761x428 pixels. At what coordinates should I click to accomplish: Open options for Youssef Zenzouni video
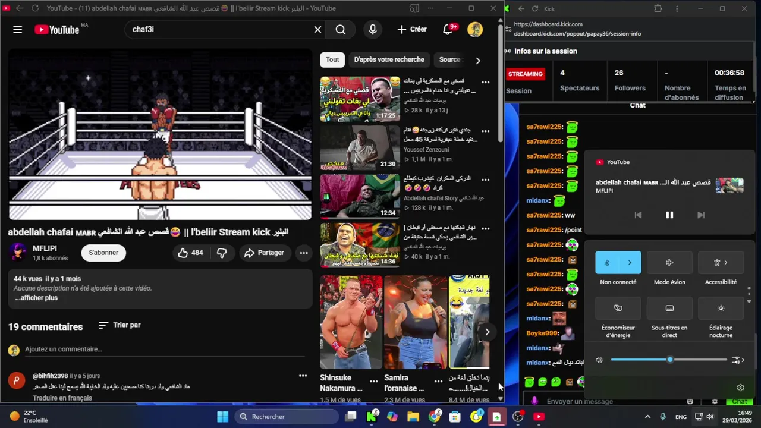(485, 131)
